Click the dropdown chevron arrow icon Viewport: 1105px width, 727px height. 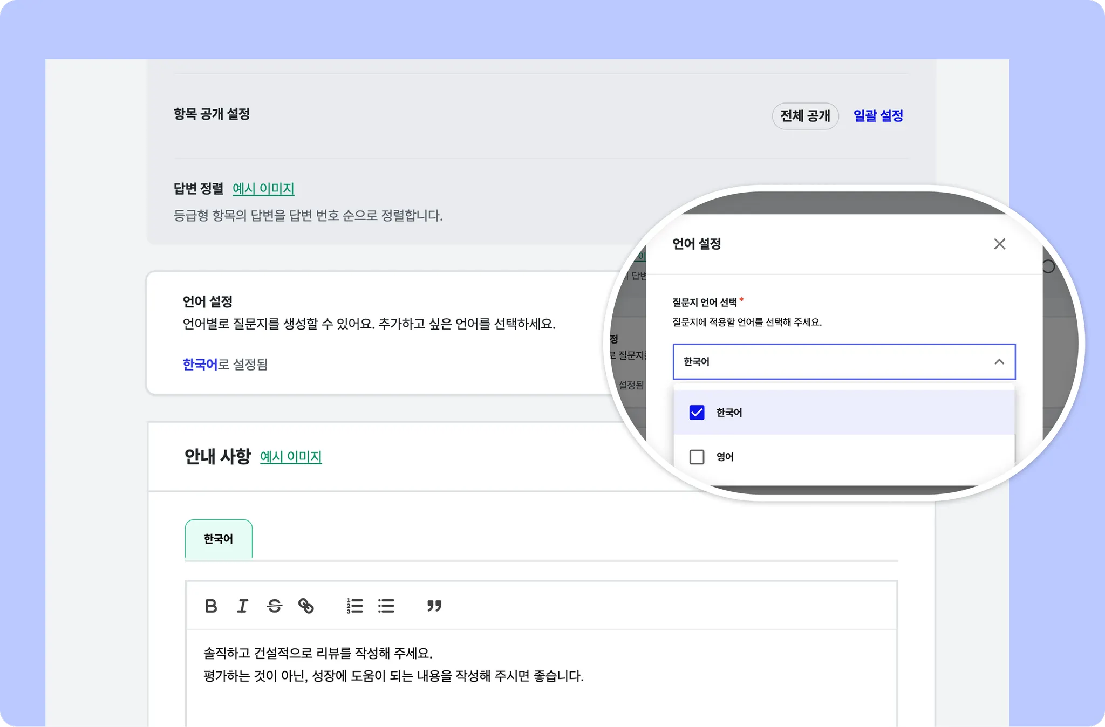pyautogui.click(x=999, y=361)
